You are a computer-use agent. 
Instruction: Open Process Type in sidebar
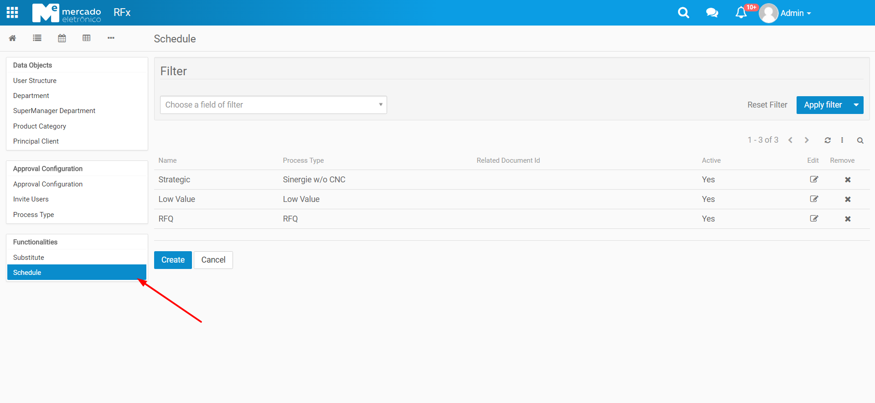click(34, 215)
